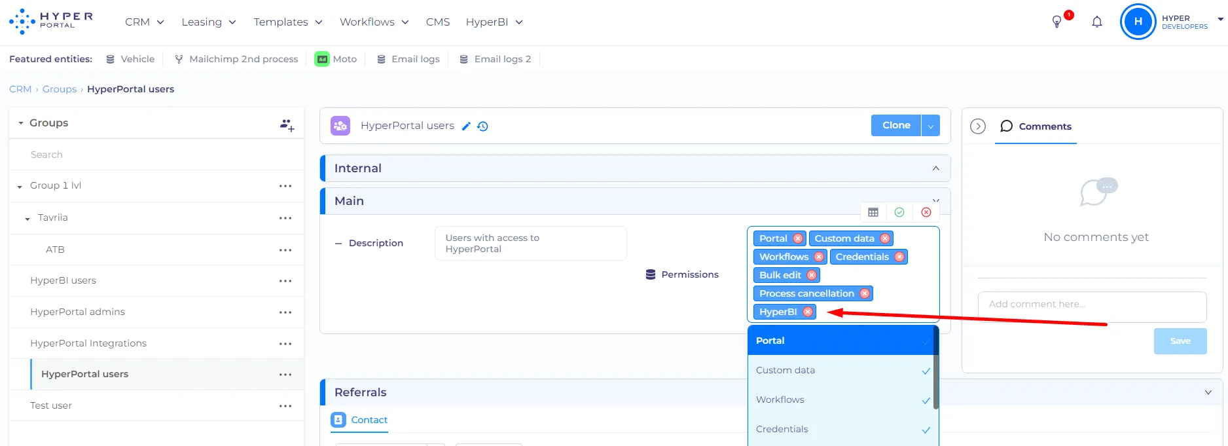Screen dimensions: 1228x446
Task: Open options menu for Group 1 lvl
Action: (285, 186)
